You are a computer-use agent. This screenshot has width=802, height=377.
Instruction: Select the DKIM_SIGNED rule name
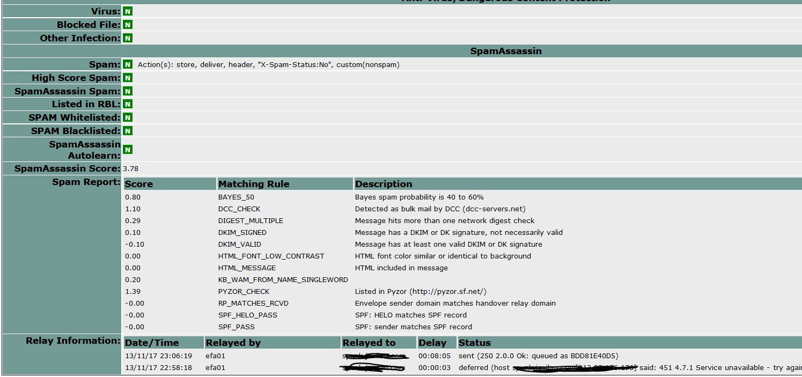(242, 233)
